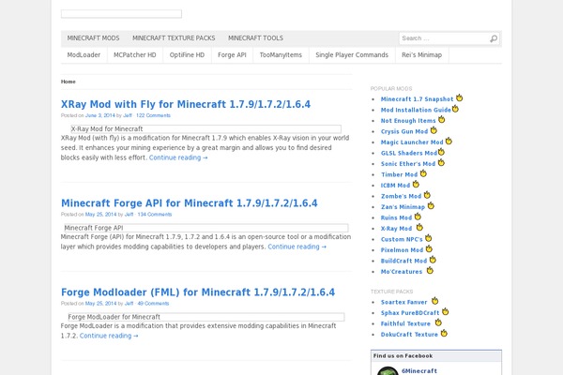Click flame icon next to DokuCraft Texture

click(444, 333)
